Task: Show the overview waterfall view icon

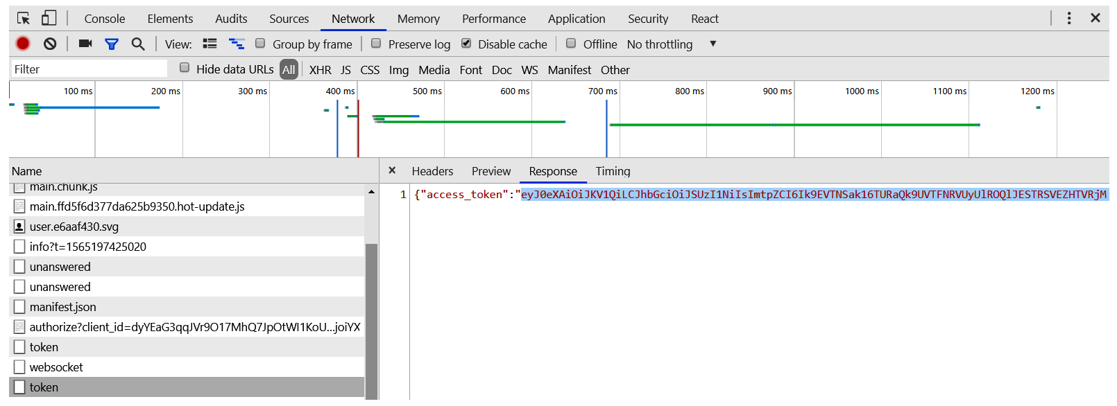Action: click(x=237, y=44)
